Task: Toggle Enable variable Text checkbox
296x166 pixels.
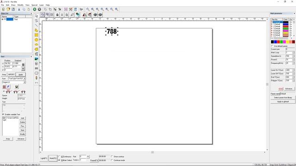Action: click(3, 114)
